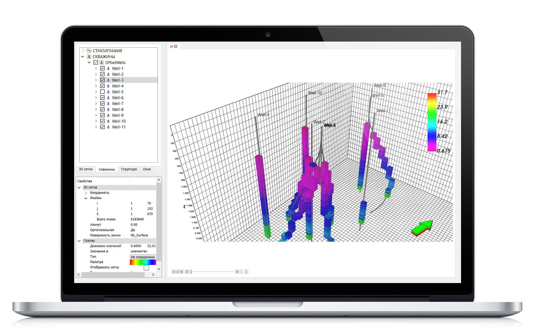Click the 3D view color scale legend
The image size is (536, 330).
coord(432,122)
